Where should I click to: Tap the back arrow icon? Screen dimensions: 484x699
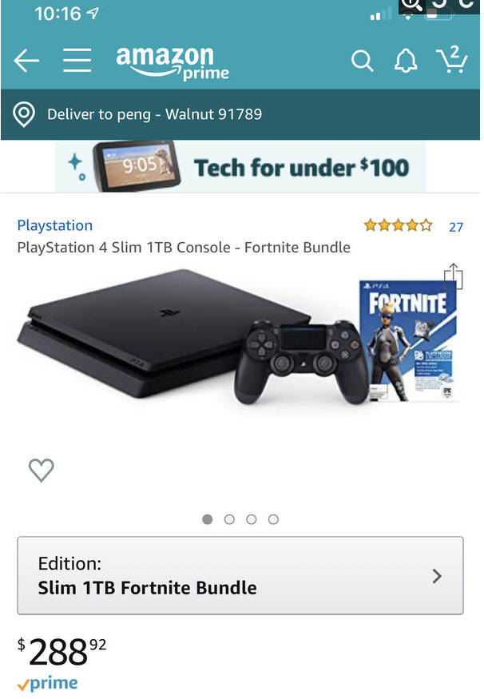tap(26, 61)
